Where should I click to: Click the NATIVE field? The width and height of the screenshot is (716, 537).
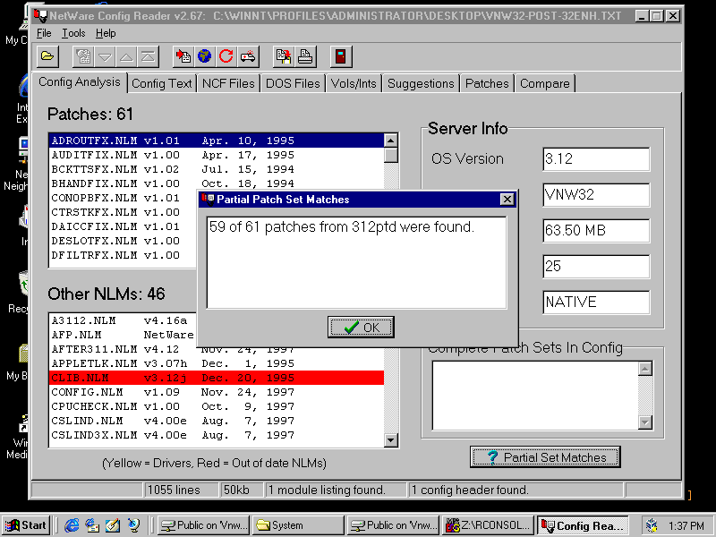596,302
